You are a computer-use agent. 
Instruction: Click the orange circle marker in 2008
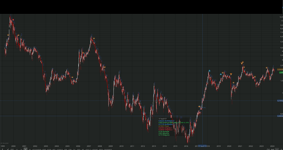[105, 67]
